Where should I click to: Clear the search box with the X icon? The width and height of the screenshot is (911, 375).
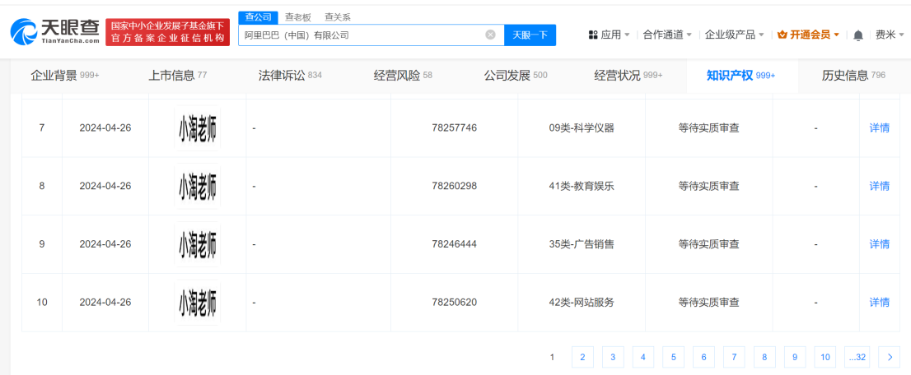[490, 35]
